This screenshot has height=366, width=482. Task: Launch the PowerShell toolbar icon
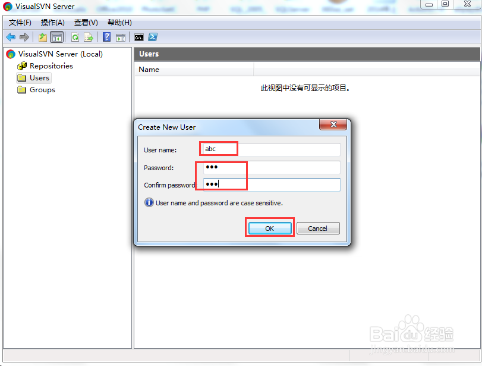click(x=153, y=37)
